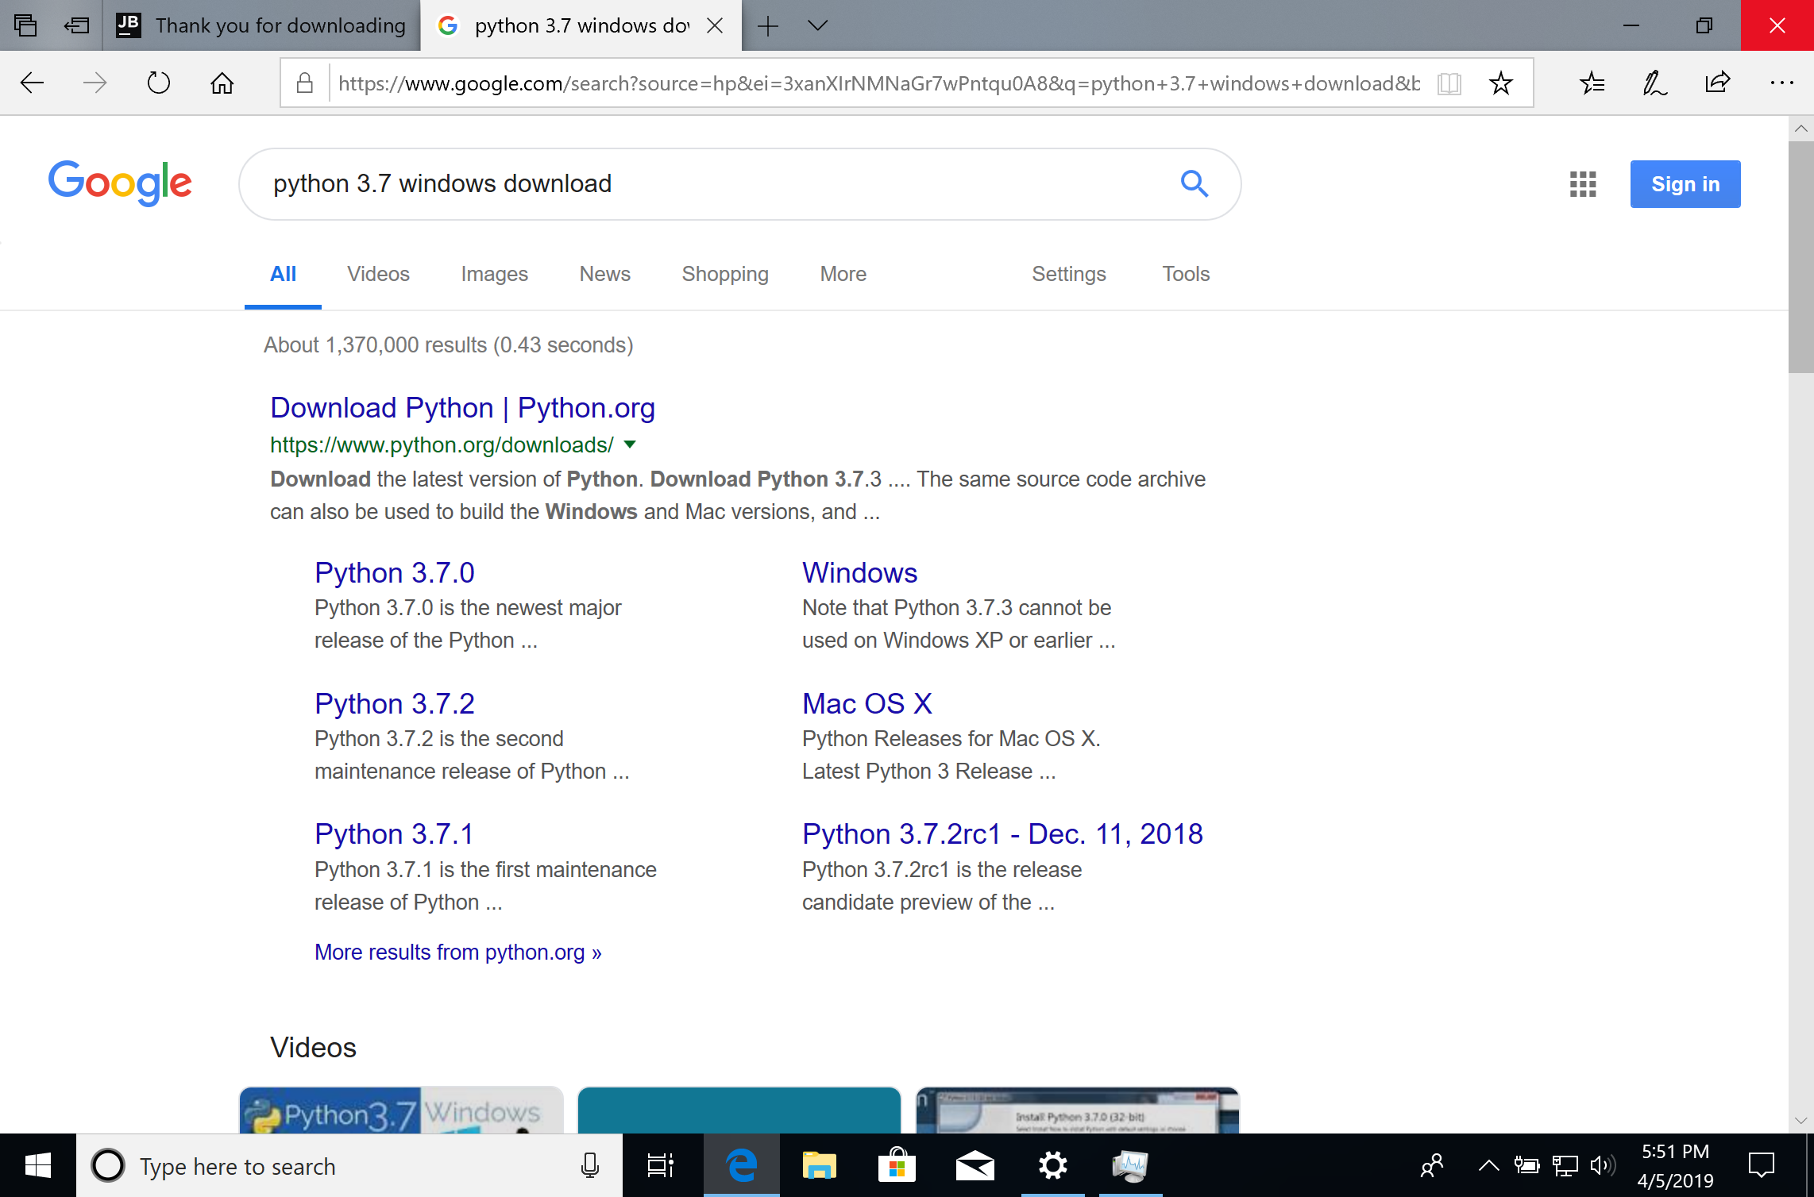Screen dimensions: 1814x1197
Task: Open the Mac OS X sitelink
Action: pos(866,703)
